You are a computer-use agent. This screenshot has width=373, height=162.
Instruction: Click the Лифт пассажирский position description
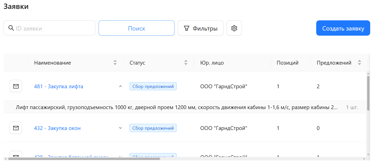tap(177, 107)
